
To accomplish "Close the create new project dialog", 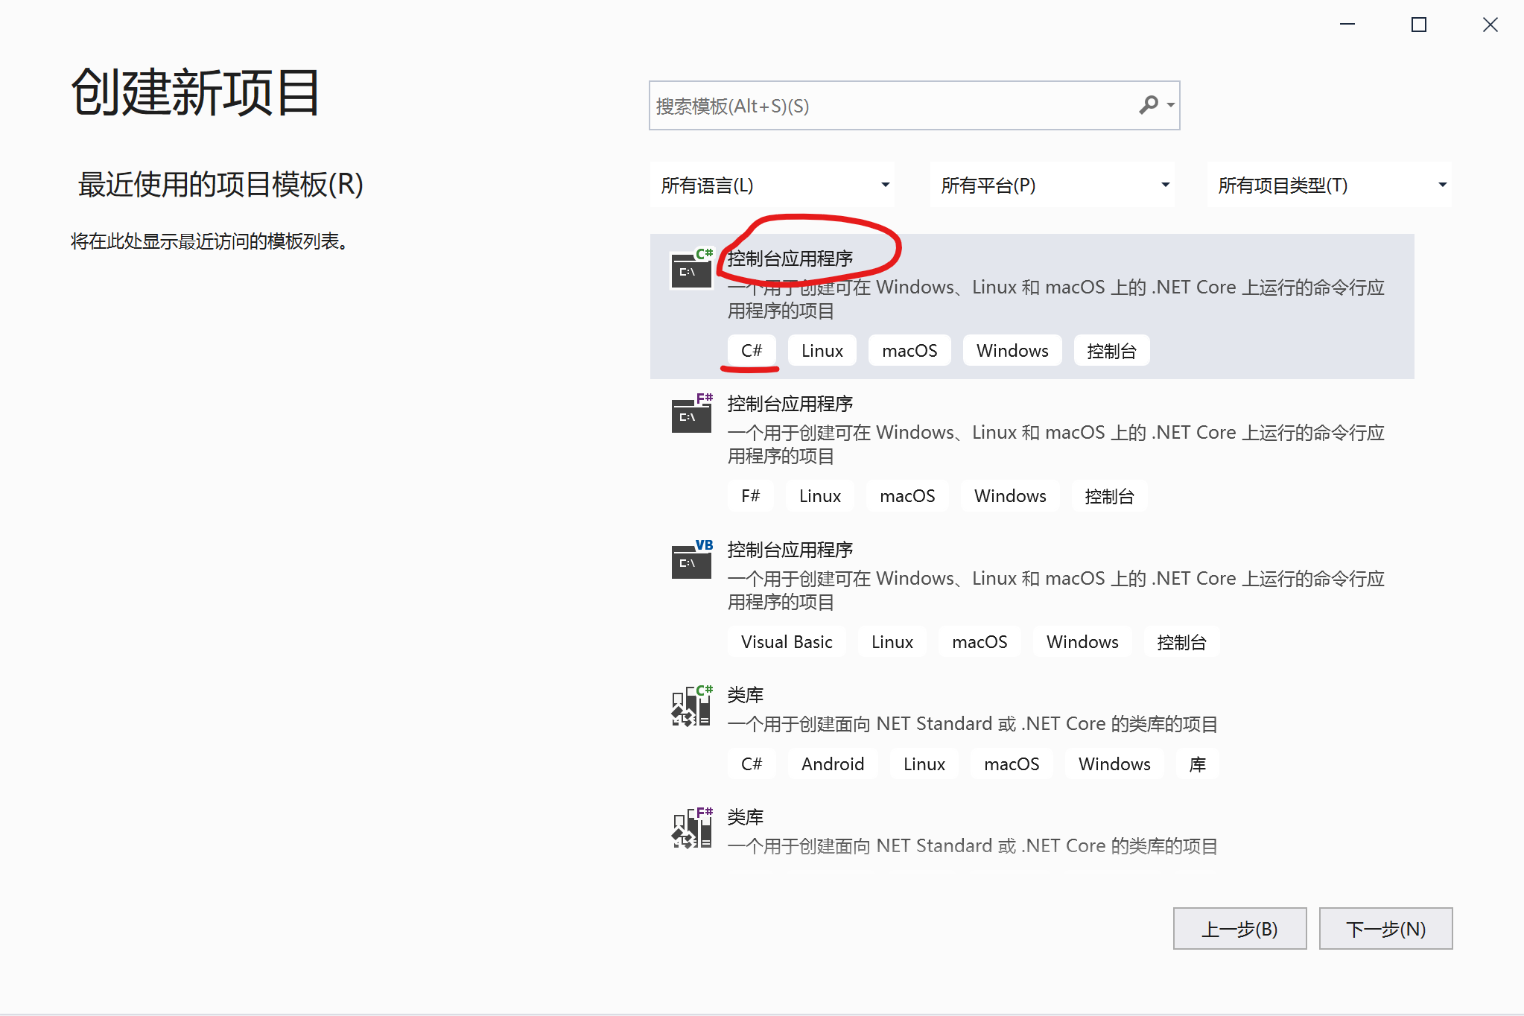I will 1490,25.
